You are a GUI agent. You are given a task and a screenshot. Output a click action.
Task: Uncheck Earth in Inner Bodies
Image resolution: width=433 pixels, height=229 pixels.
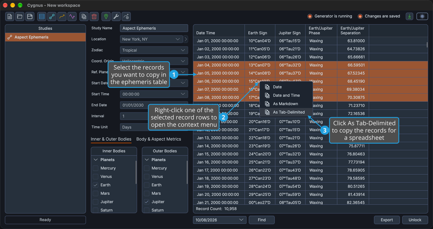[96, 185]
